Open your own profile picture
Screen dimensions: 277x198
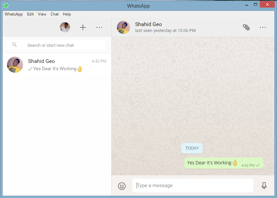65,27
